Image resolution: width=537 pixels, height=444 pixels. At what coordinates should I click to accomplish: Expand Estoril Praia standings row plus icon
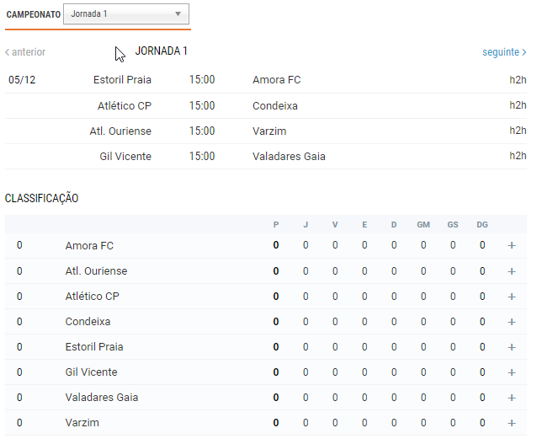[512, 347]
